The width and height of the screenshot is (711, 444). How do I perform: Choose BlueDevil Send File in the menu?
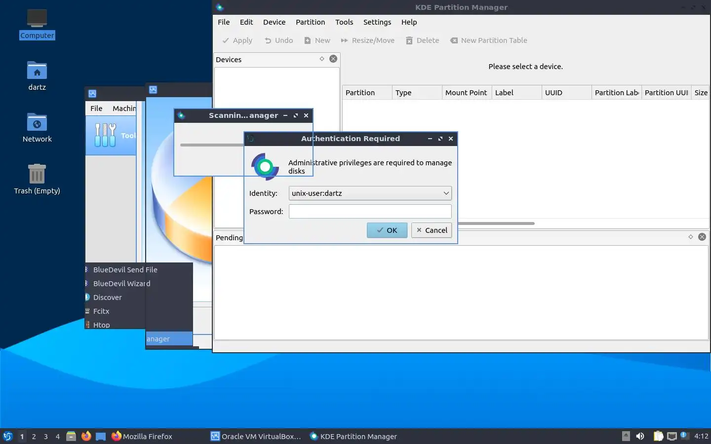pyautogui.click(x=125, y=270)
